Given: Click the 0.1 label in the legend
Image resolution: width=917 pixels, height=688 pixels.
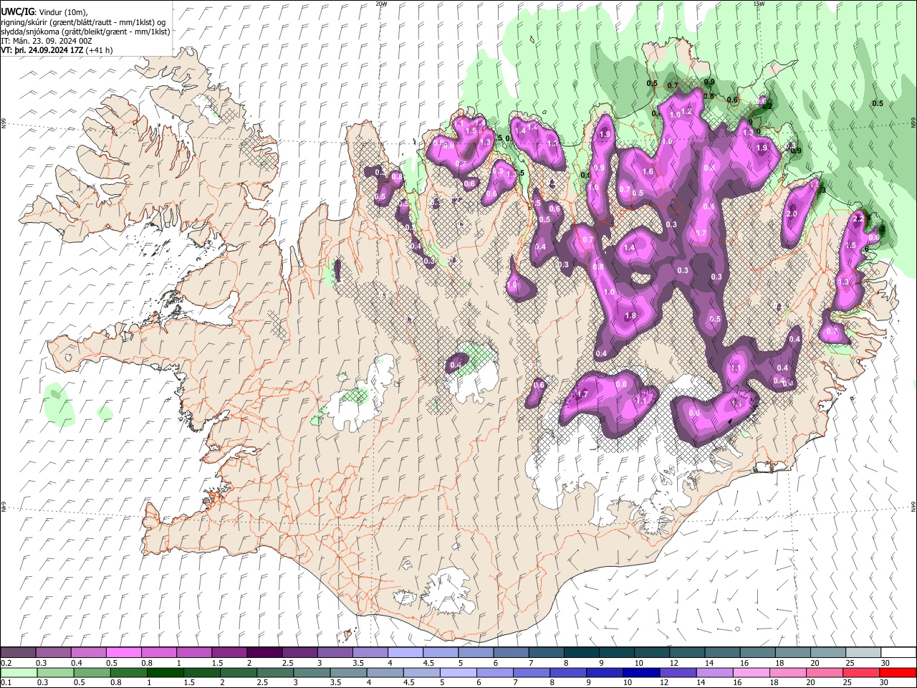Looking at the screenshot, I should click(x=5, y=683).
